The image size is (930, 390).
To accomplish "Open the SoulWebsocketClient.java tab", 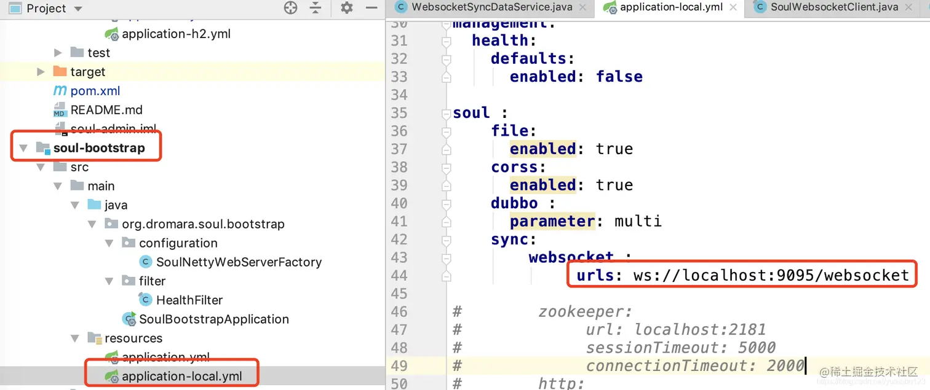I will point(834,7).
